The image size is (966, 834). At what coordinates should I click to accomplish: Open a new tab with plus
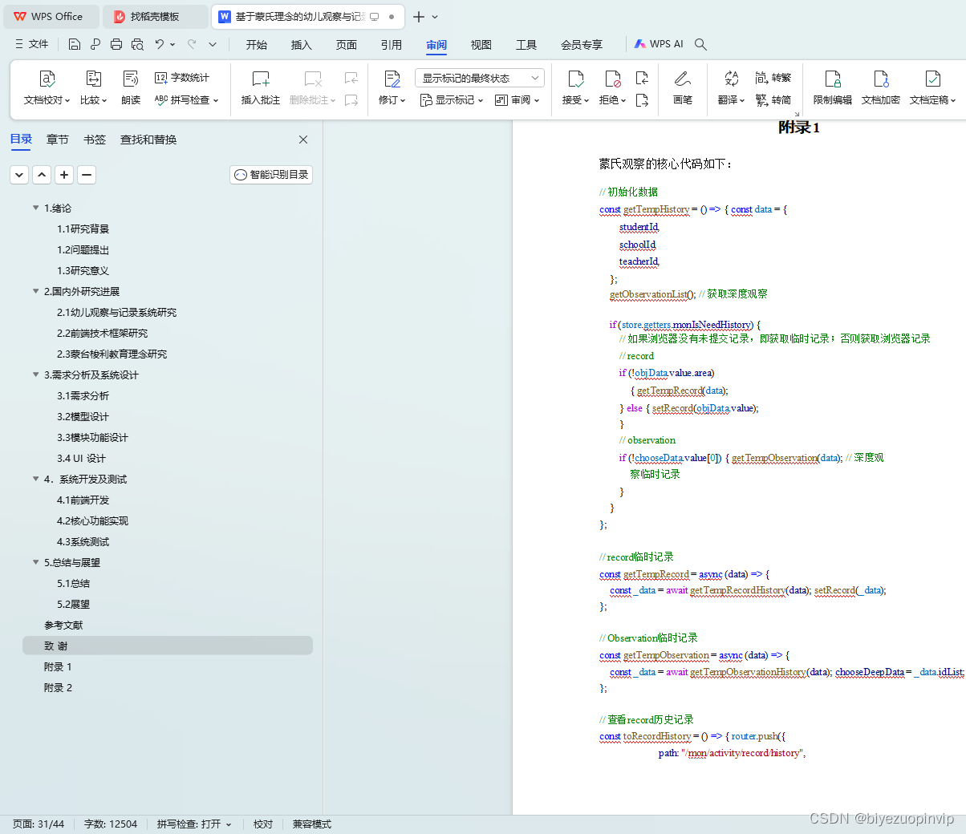(419, 16)
